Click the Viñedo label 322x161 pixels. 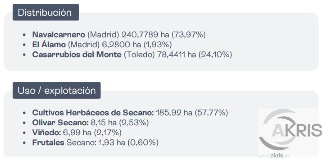[47, 132]
